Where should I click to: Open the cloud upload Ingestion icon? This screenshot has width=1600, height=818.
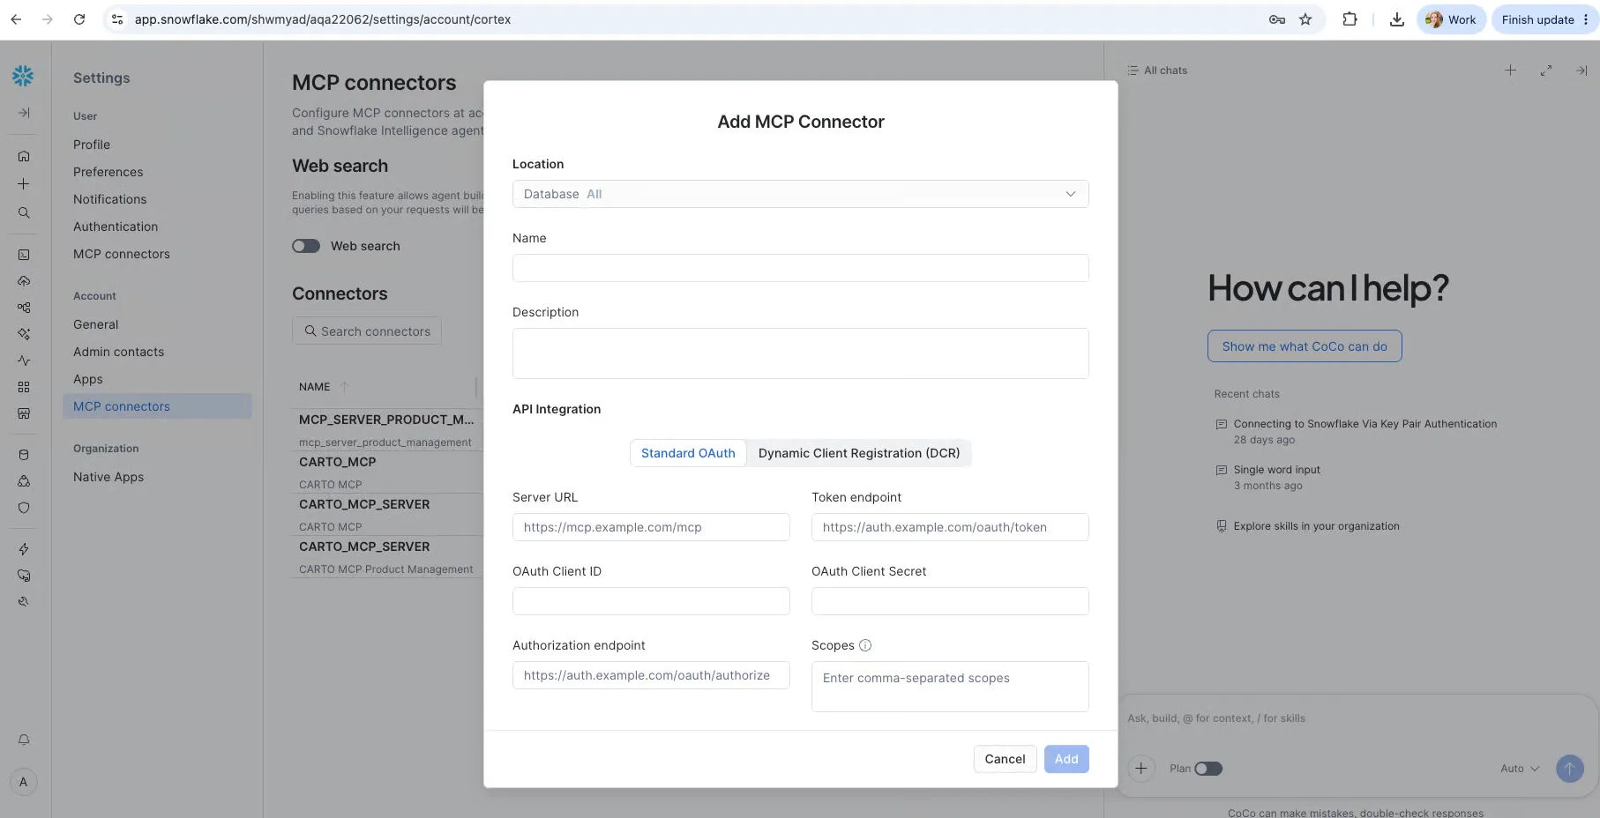click(x=24, y=281)
